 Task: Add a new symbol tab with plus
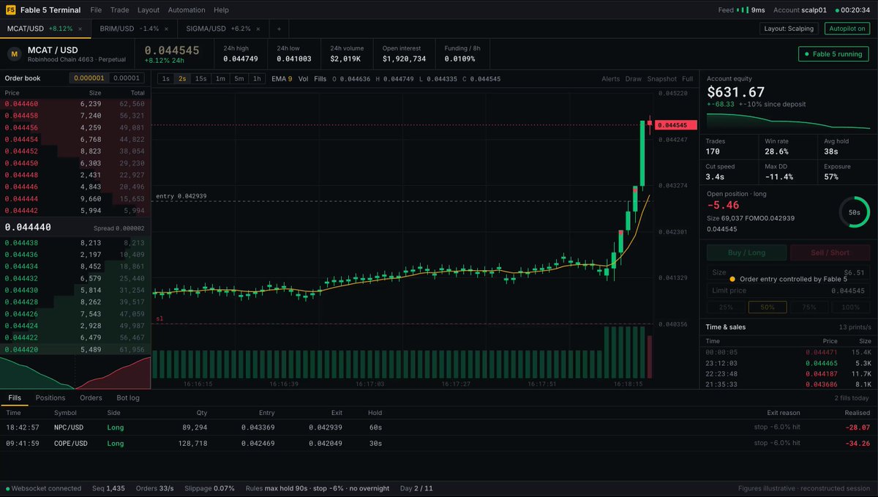[x=278, y=29]
